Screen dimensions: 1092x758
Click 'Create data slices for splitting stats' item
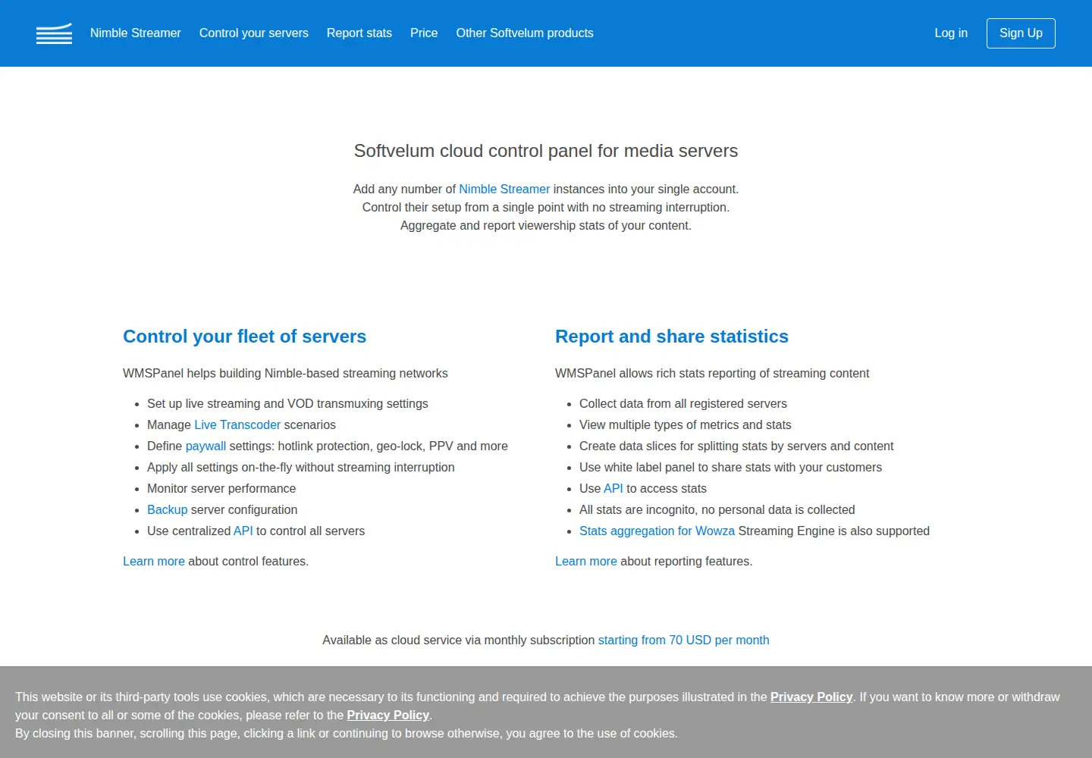[736, 446]
